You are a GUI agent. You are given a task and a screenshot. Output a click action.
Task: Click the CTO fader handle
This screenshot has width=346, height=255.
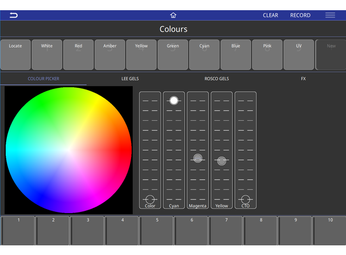(245, 199)
